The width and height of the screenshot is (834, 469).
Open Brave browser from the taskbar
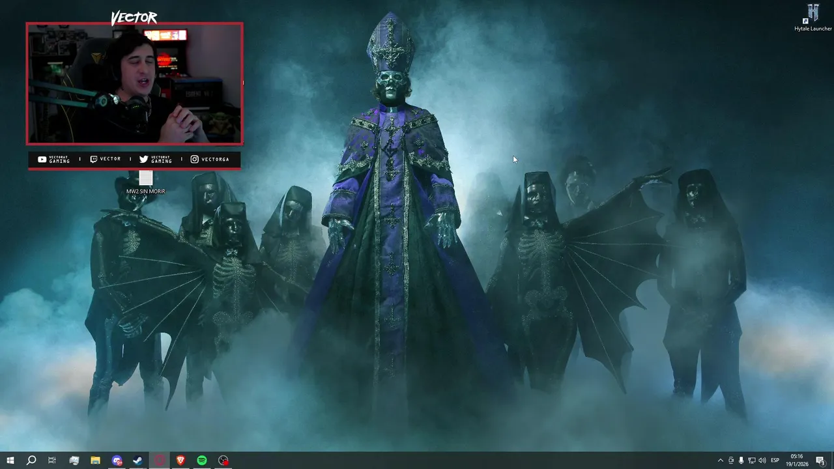(181, 461)
